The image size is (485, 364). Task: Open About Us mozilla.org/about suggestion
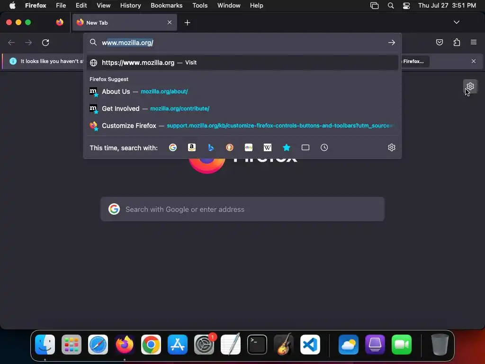coord(242,91)
